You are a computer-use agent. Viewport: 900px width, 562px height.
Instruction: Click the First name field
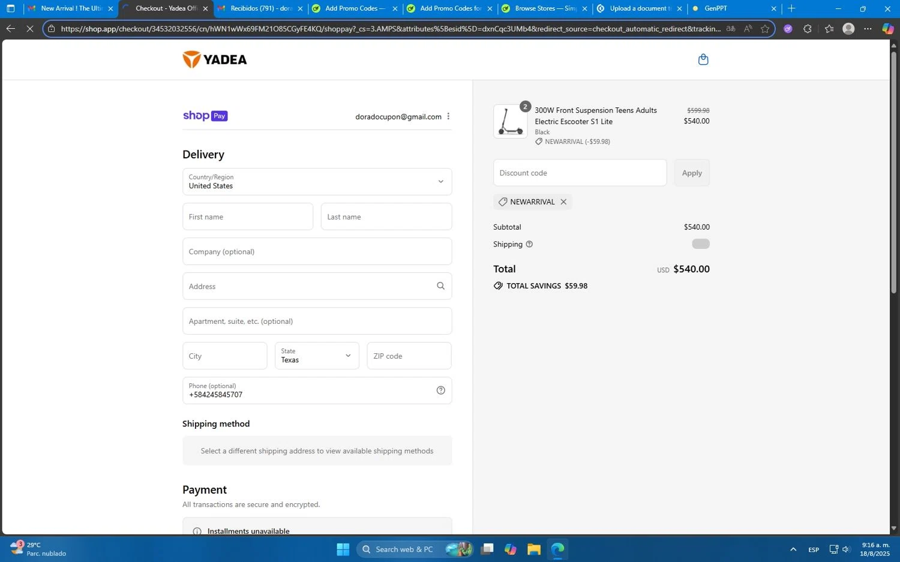(x=248, y=217)
